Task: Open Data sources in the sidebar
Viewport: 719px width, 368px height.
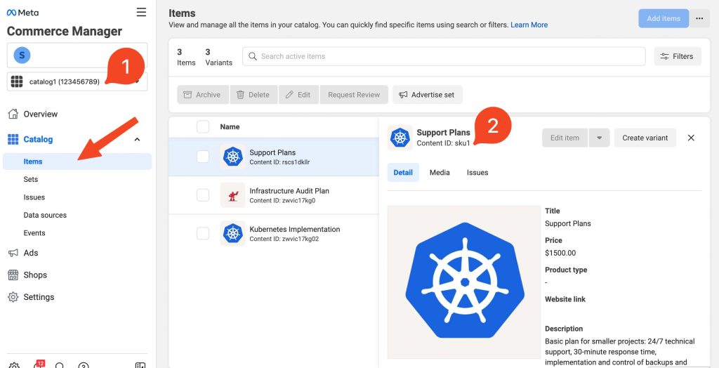Action: 45,215
